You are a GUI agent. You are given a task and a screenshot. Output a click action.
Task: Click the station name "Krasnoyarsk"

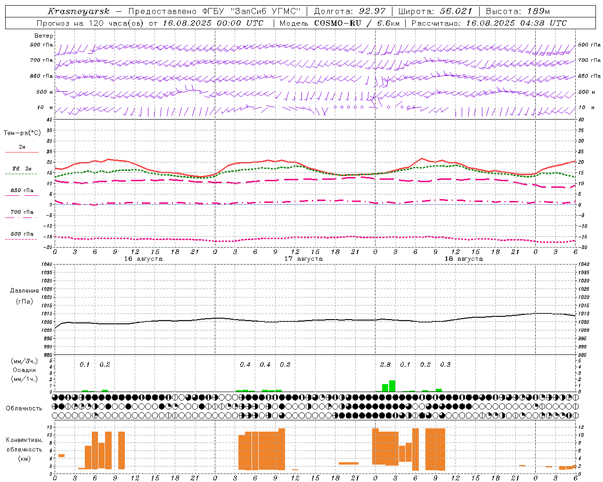tap(79, 11)
